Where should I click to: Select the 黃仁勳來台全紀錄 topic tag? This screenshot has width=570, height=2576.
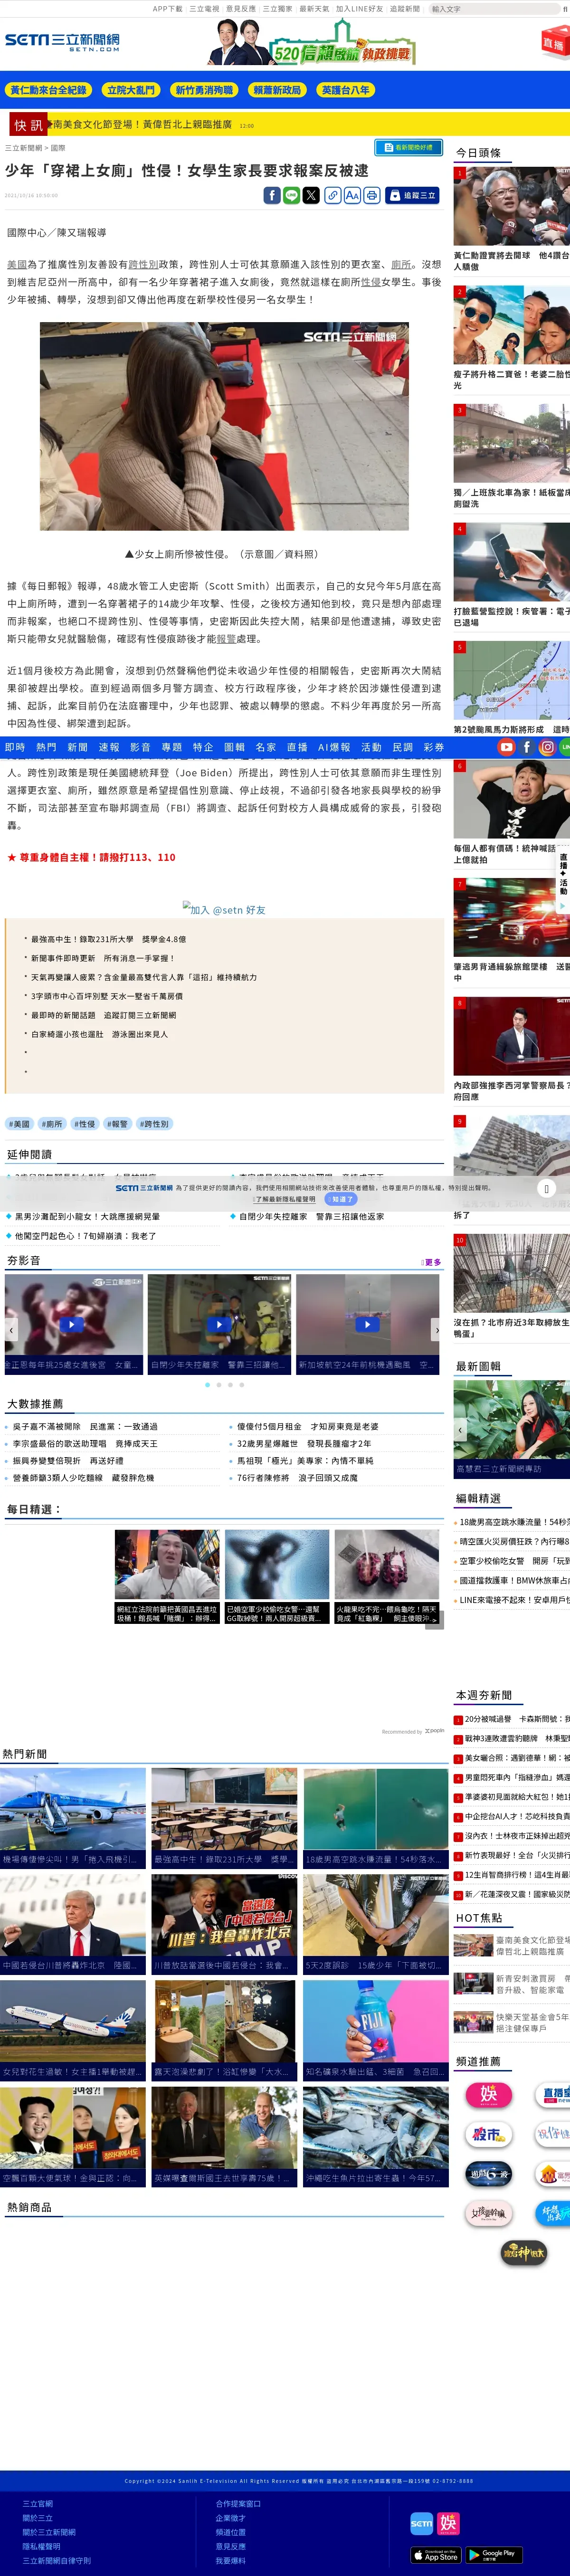click(48, 90)
